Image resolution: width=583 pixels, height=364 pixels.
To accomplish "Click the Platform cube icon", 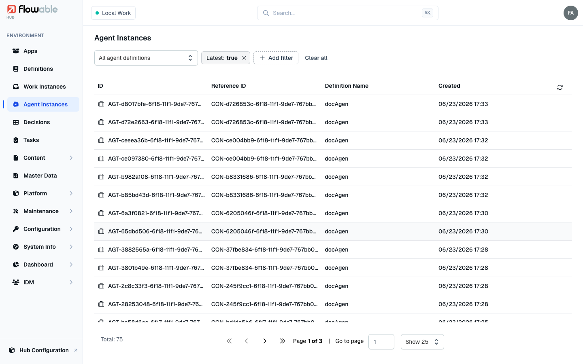I will (16, 193).
